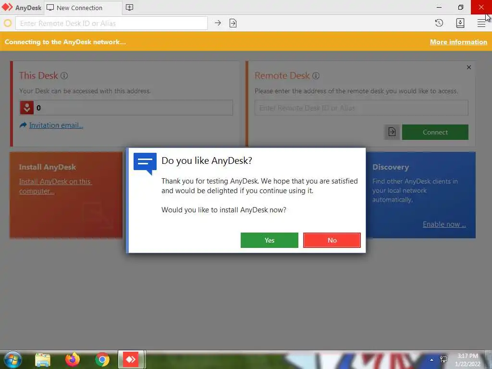
Task: Click the network icon in the system tray
Action: click(x=443, y=359)
